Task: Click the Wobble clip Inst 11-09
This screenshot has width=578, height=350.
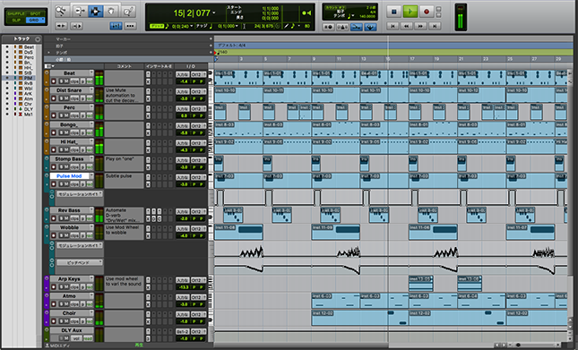Action: click(336, 232)
